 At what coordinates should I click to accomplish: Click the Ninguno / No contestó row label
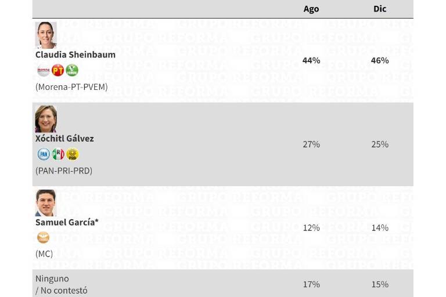click(62, 284)
